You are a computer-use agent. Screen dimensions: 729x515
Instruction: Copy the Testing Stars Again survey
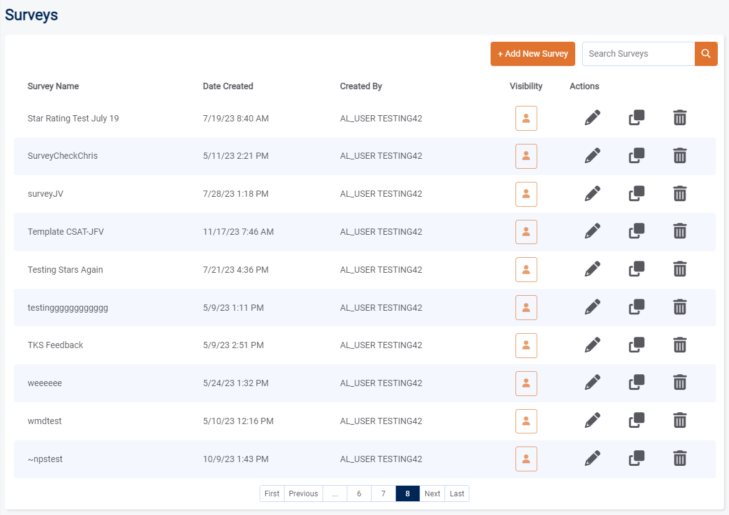636,270
